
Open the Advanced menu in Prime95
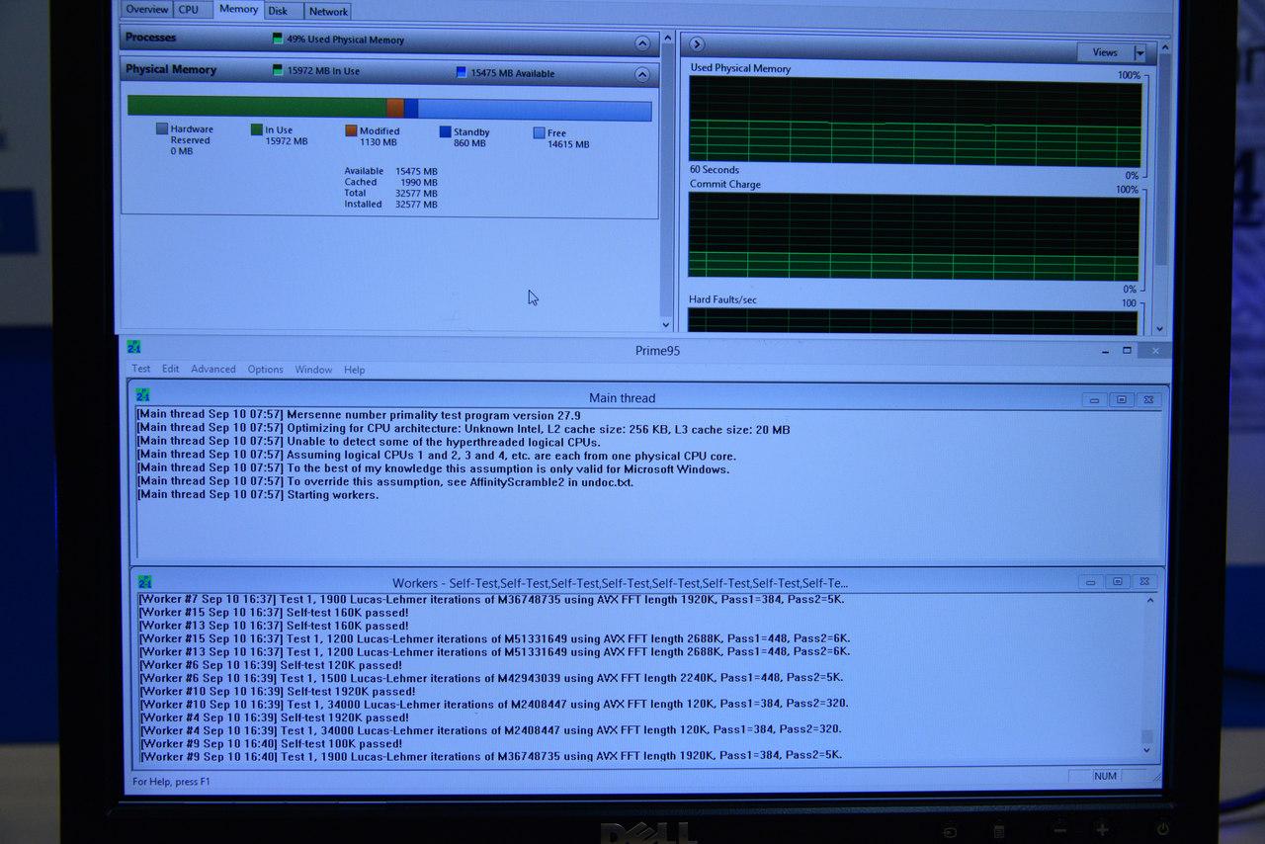coord(213,370)
